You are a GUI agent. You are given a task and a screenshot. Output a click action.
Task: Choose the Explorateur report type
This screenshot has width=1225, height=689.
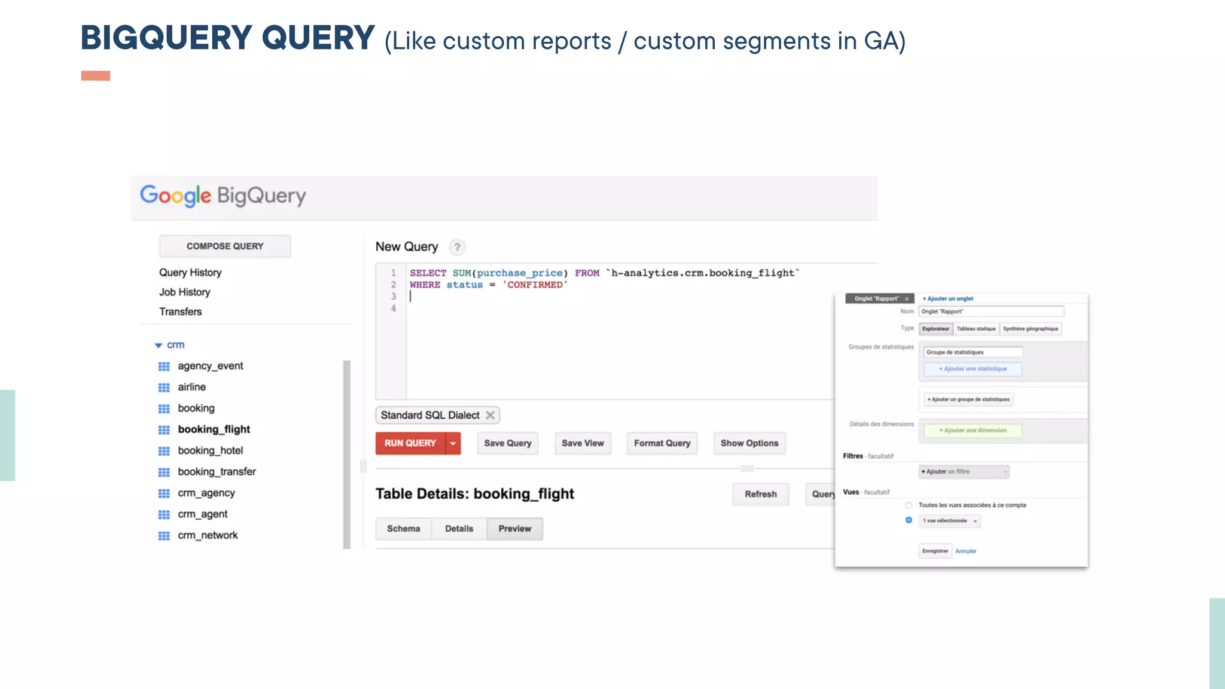pyautogui.click(x=935, y=328)
